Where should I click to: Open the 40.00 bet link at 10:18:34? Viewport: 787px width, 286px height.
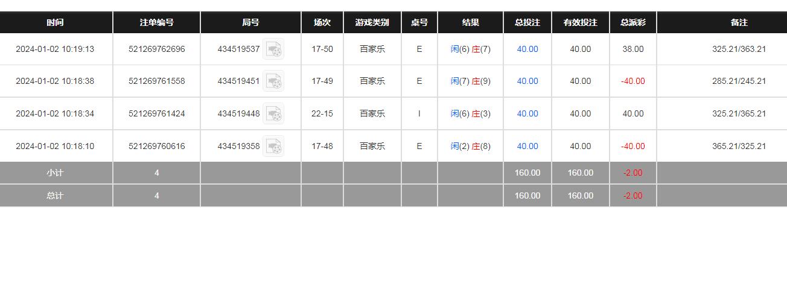(x=527, y=113)
